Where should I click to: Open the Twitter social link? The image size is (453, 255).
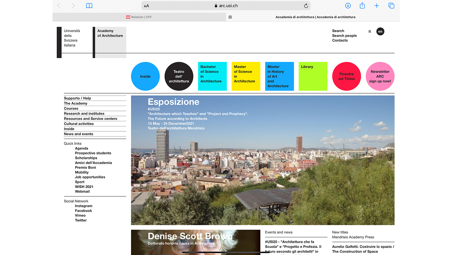pos(81,220)
